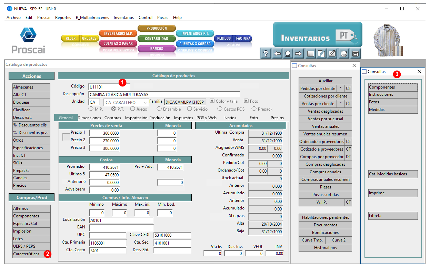Viewport: 430px width, 267px height.
Task: Click the Características button
Action: click(x=31, y=254)
